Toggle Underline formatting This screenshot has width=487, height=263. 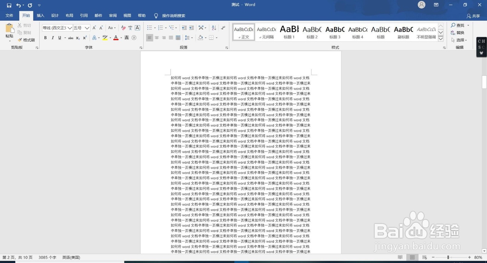[59, 38]
